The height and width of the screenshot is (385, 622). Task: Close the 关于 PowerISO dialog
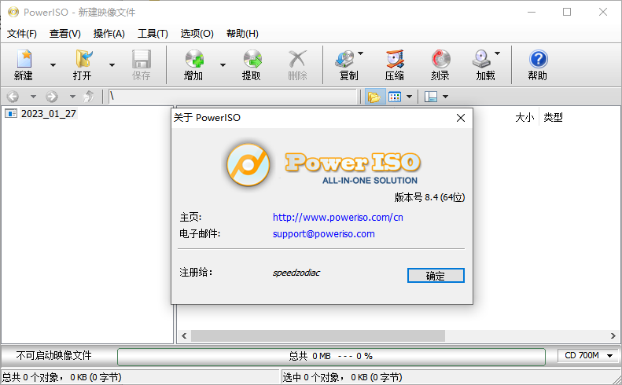pos(461,118)
